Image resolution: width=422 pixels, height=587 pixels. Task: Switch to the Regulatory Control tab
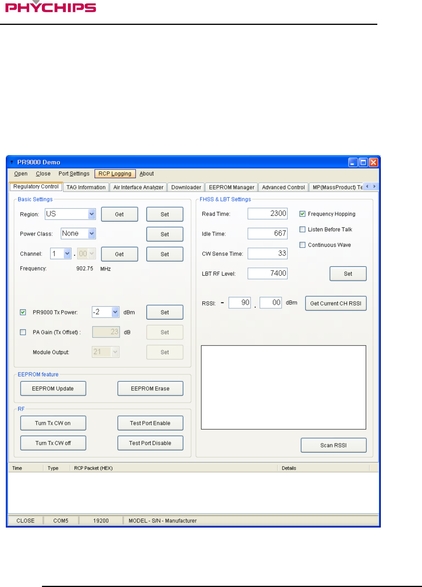tap(36, 187)
